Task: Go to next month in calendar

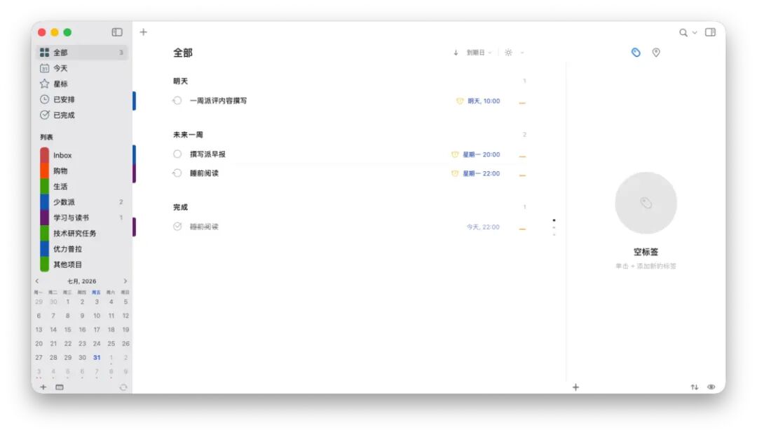Action: click(x=125, y=281)
